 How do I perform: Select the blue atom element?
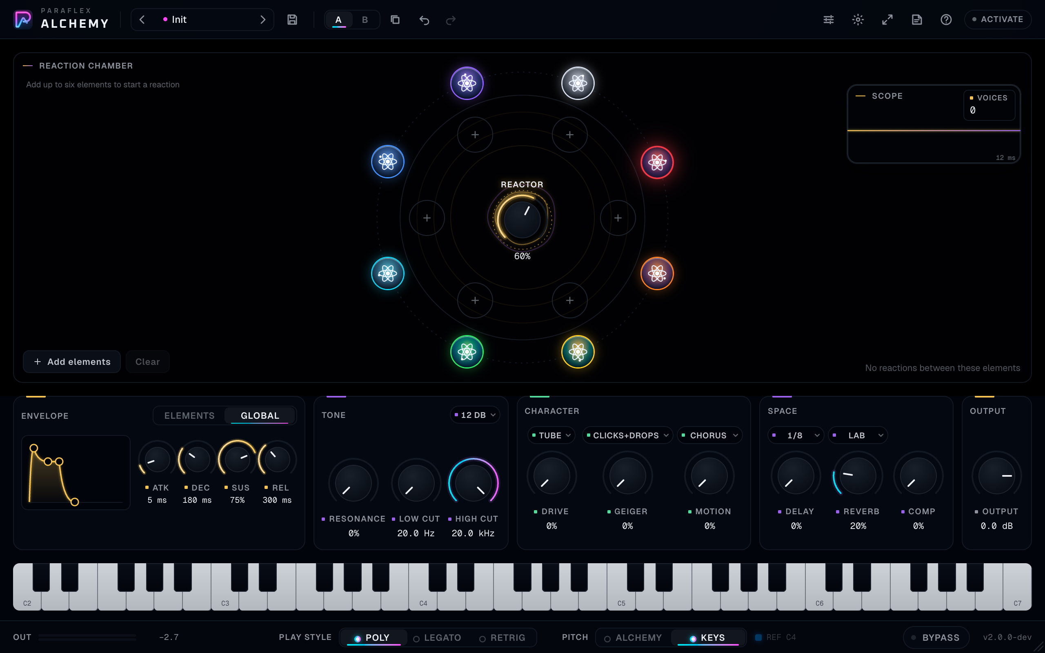(388, 162)
